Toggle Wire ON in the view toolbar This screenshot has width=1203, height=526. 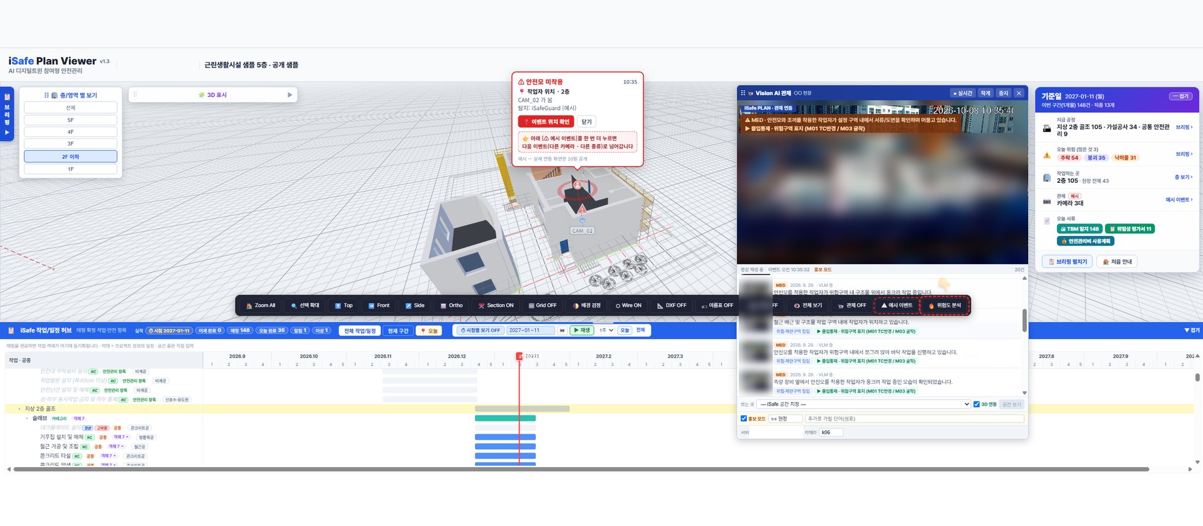coord(628,306)
